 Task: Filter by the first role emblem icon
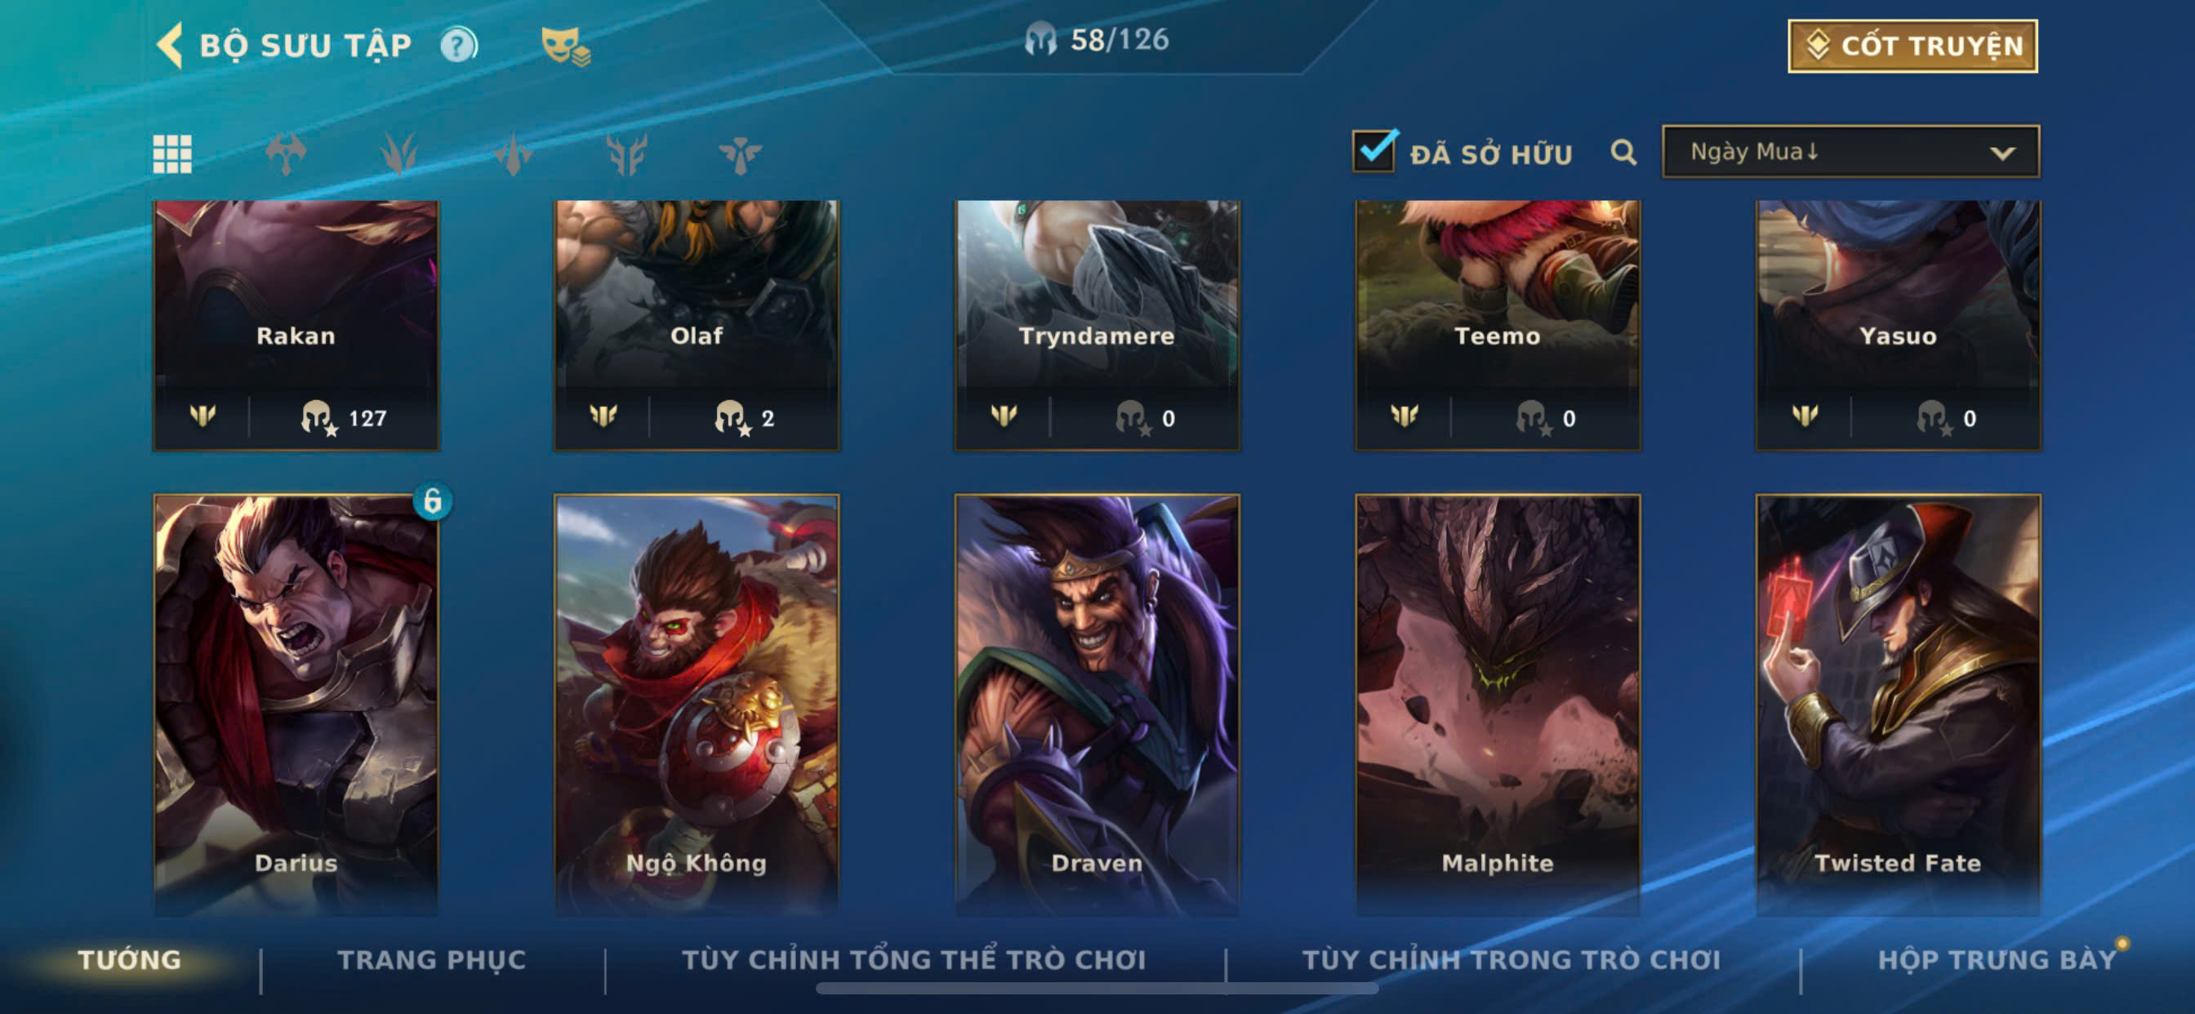pyautogui.click(x=286, y=154)
